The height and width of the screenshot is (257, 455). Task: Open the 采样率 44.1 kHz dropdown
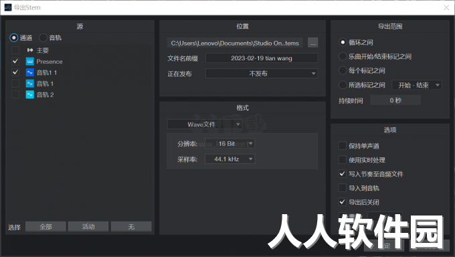pos(230,159)
